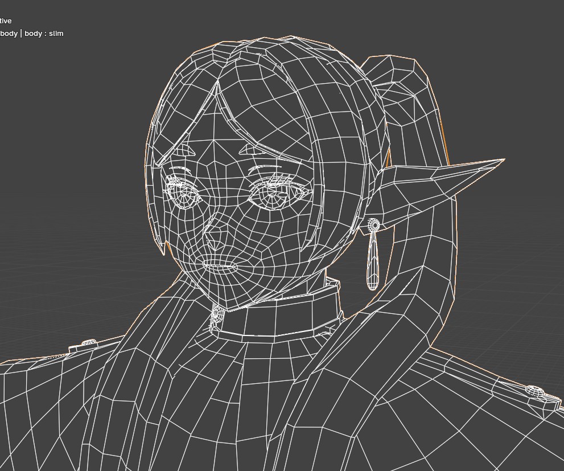Click the shoulder button near the viewport's right edge
Screen dimensions: 564x471
click(x=535, y=391)
